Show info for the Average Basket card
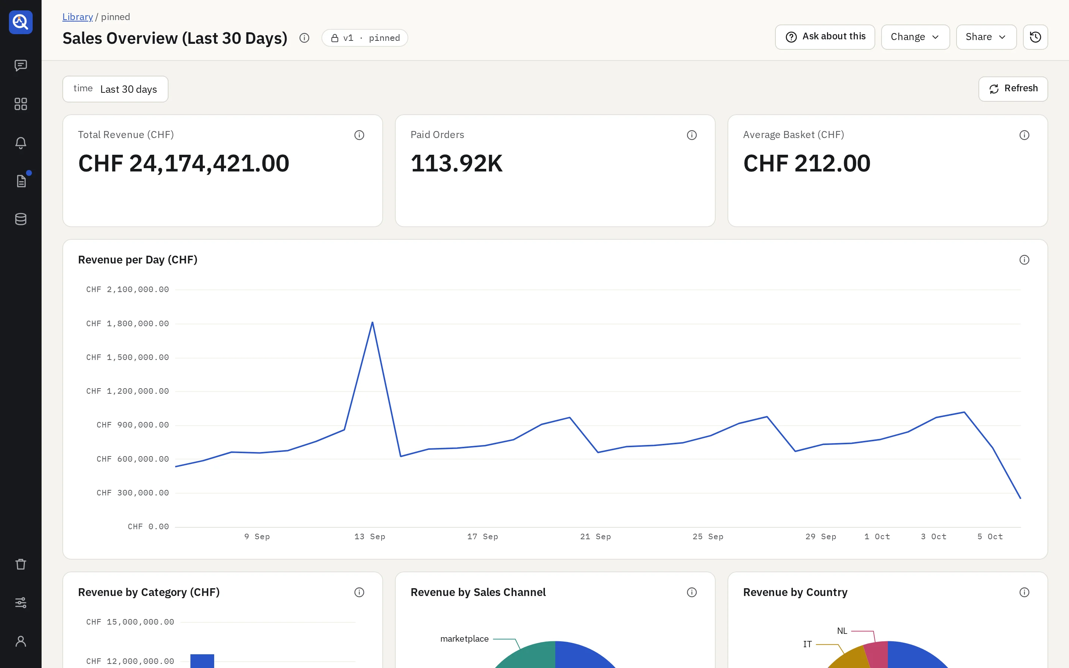The image size is (1069, 668). click(1024, 135)
